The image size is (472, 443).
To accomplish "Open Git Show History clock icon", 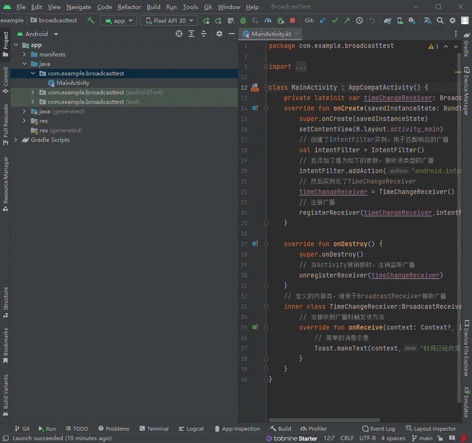I will point(359,20).
